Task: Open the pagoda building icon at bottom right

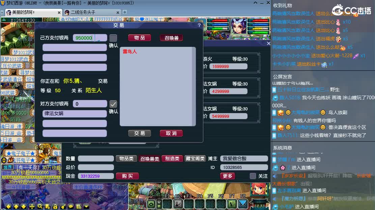Action: click(259, 205)
